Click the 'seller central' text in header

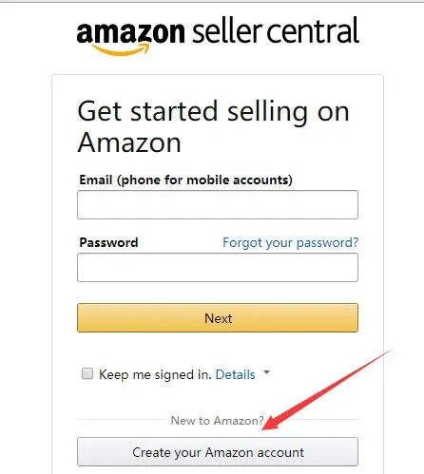276,30
